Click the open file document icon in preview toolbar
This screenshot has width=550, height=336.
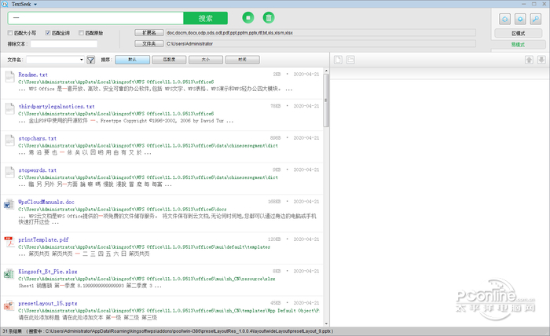tap(338, 60)
